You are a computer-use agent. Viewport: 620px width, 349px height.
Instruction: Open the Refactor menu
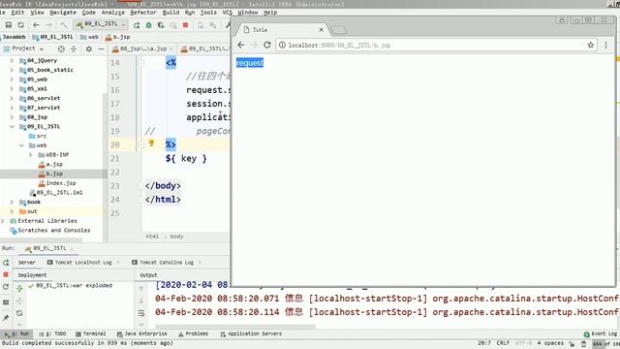click(143, 13)
